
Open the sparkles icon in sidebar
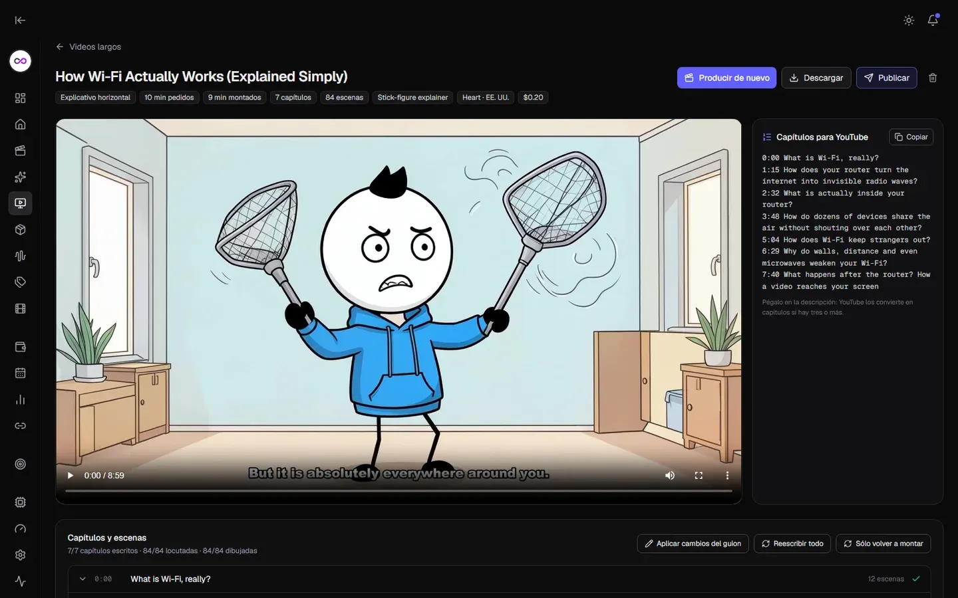21,177
